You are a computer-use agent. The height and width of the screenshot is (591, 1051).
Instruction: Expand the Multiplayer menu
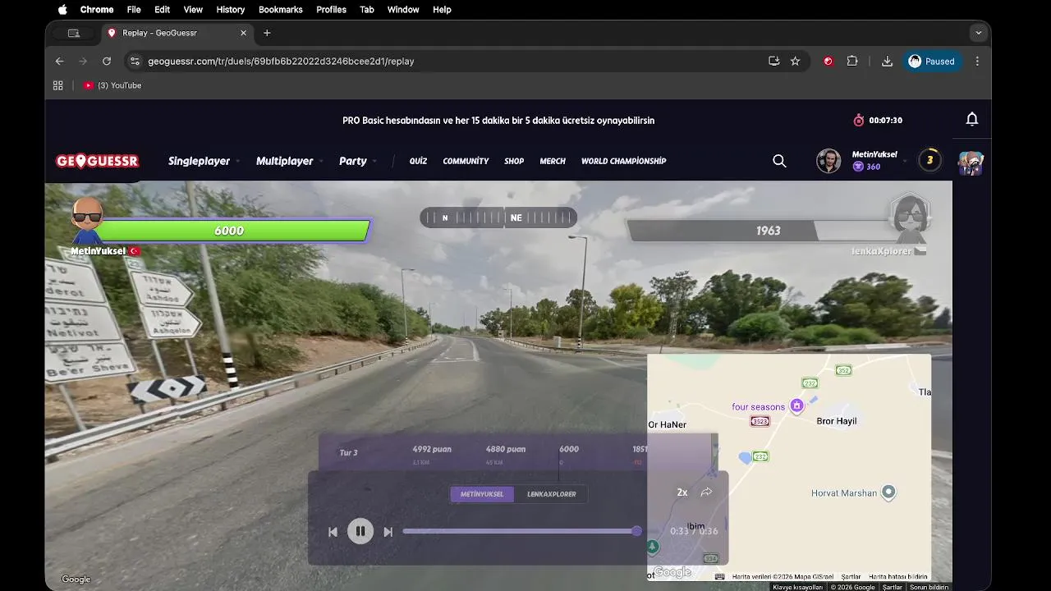[x=290, y=161]
